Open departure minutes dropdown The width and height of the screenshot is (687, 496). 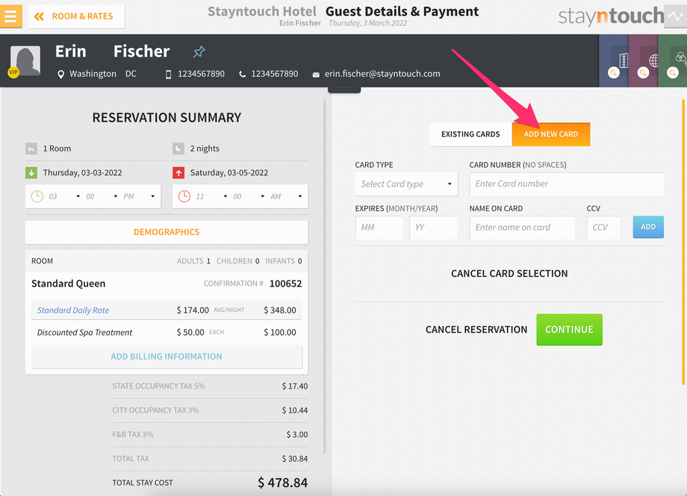tap(249, 197)
